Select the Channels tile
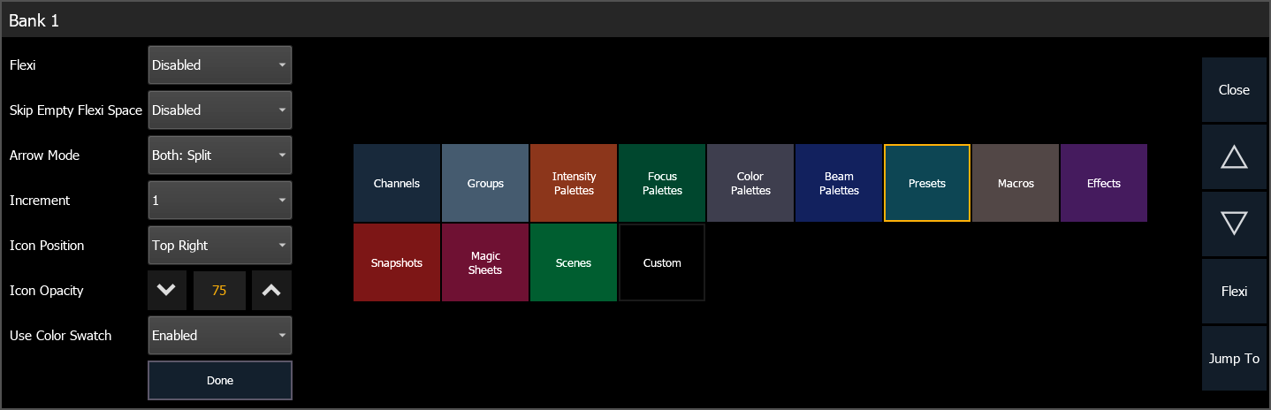The height and width of the screenshot is (410, 1271). pos(397,183)
